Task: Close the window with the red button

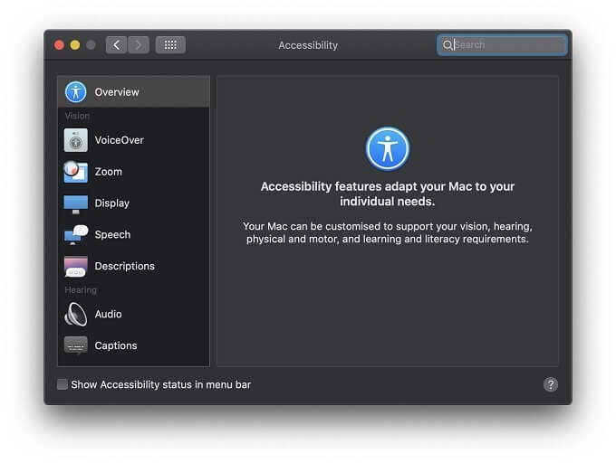Action: [x=59, y=45]
